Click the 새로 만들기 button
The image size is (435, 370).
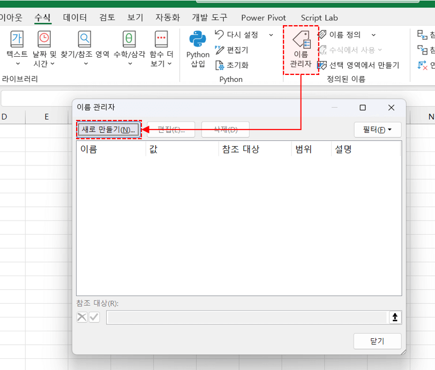click(108, 130)
